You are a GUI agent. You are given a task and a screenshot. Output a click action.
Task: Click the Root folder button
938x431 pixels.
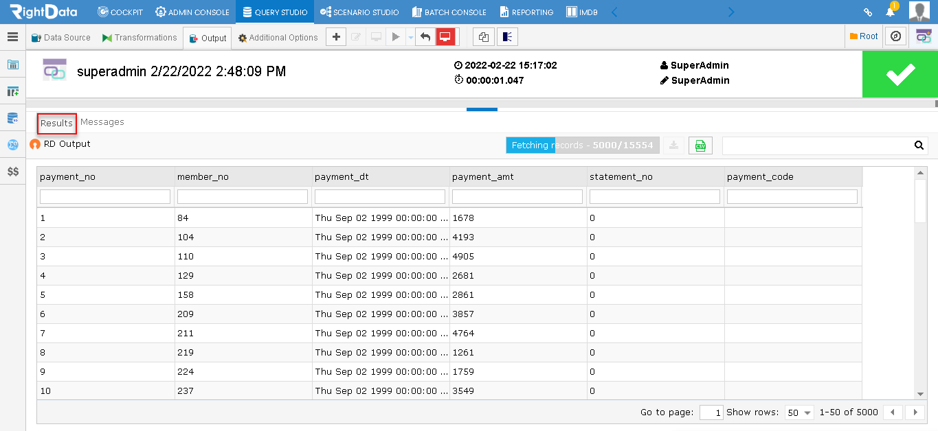pyautogui.click(x=864, y=37)
